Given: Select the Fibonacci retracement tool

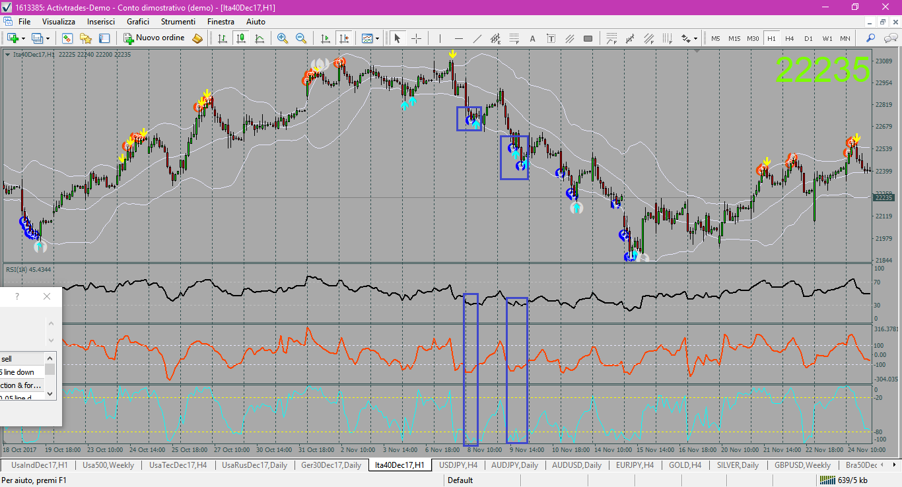Looking at the screenshot, I should point(514,38).
